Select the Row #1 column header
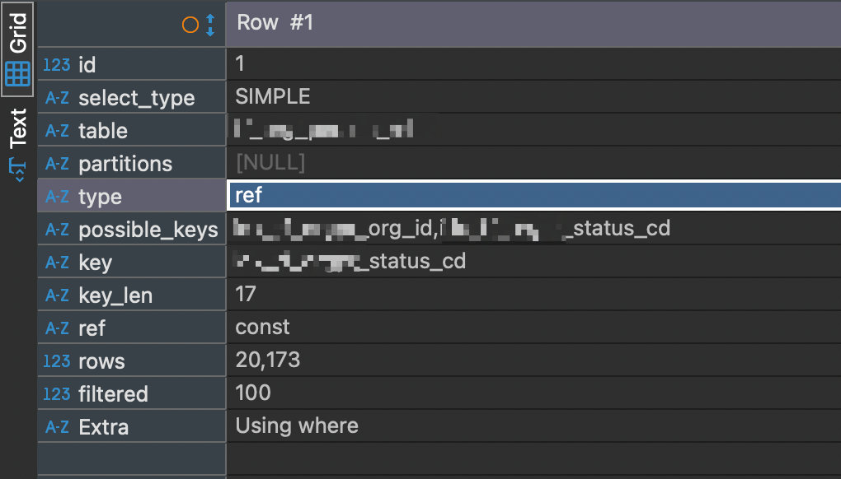841x479 pixels. click(x=533, y=24)
